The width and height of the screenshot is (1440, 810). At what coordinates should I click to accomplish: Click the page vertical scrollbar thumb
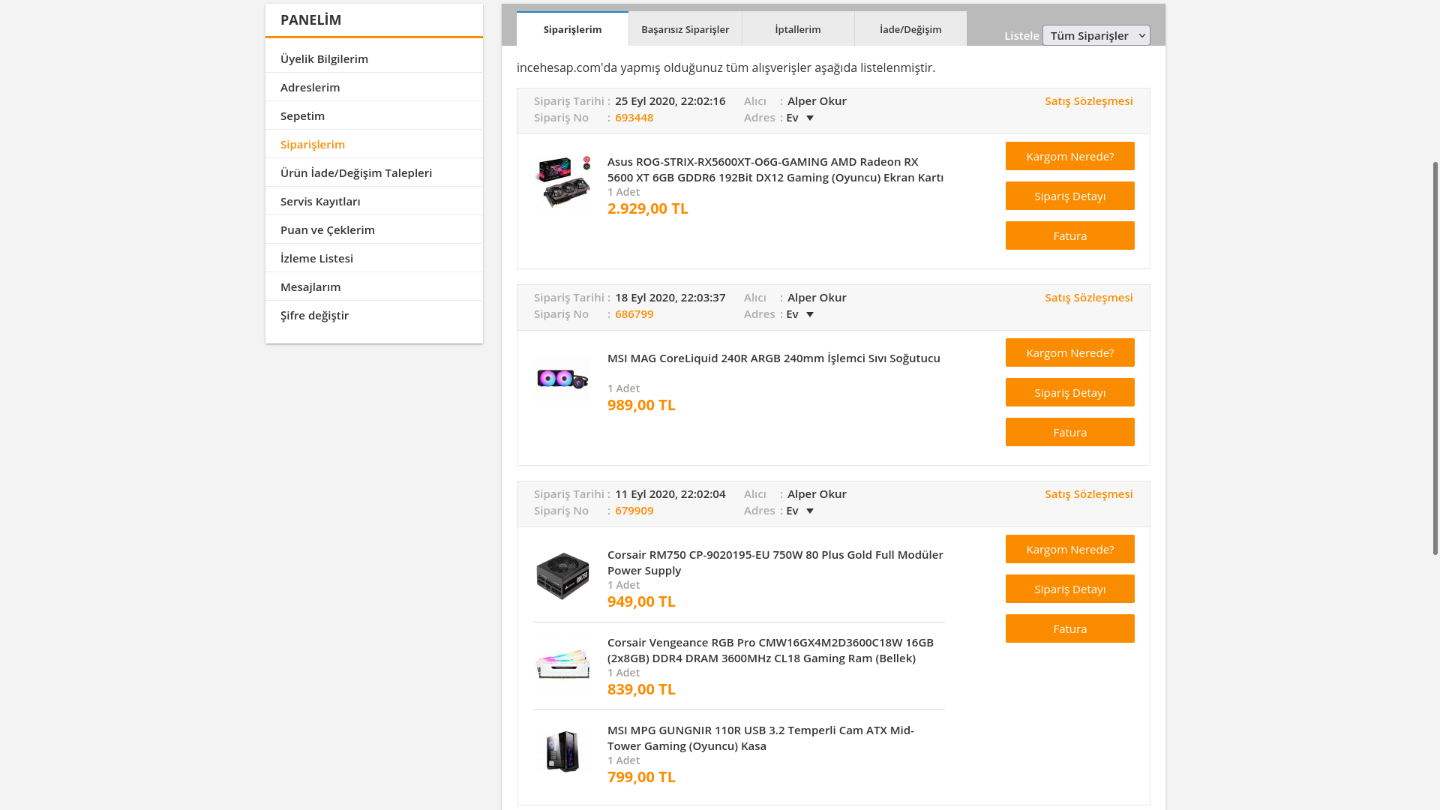[x=1435, y=358]
